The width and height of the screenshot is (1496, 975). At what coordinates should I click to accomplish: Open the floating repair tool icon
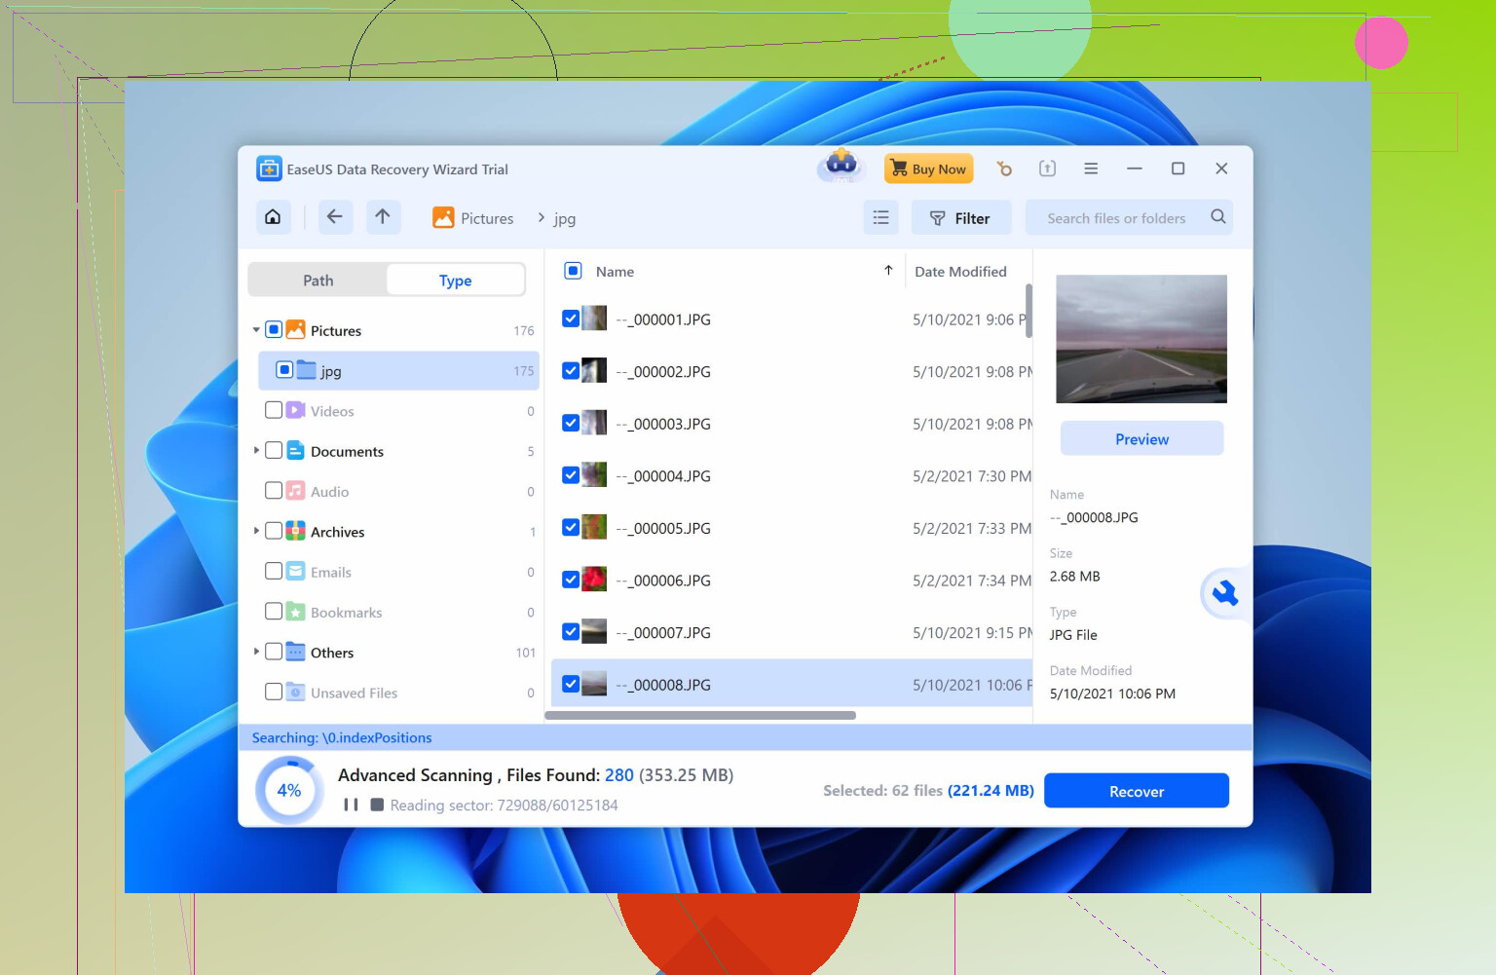(x=1224, y=593)
